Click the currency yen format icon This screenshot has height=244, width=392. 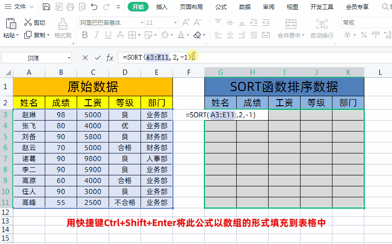pyautogui.click(x=348, y=35)
